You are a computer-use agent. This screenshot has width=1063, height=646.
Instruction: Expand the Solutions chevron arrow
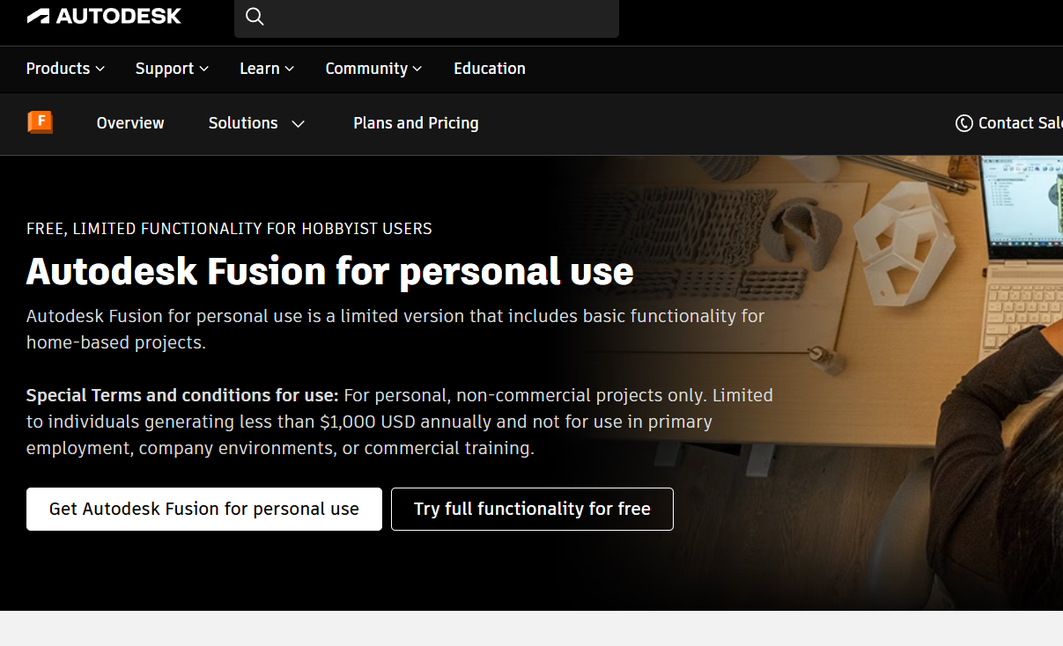coord(299,124)
